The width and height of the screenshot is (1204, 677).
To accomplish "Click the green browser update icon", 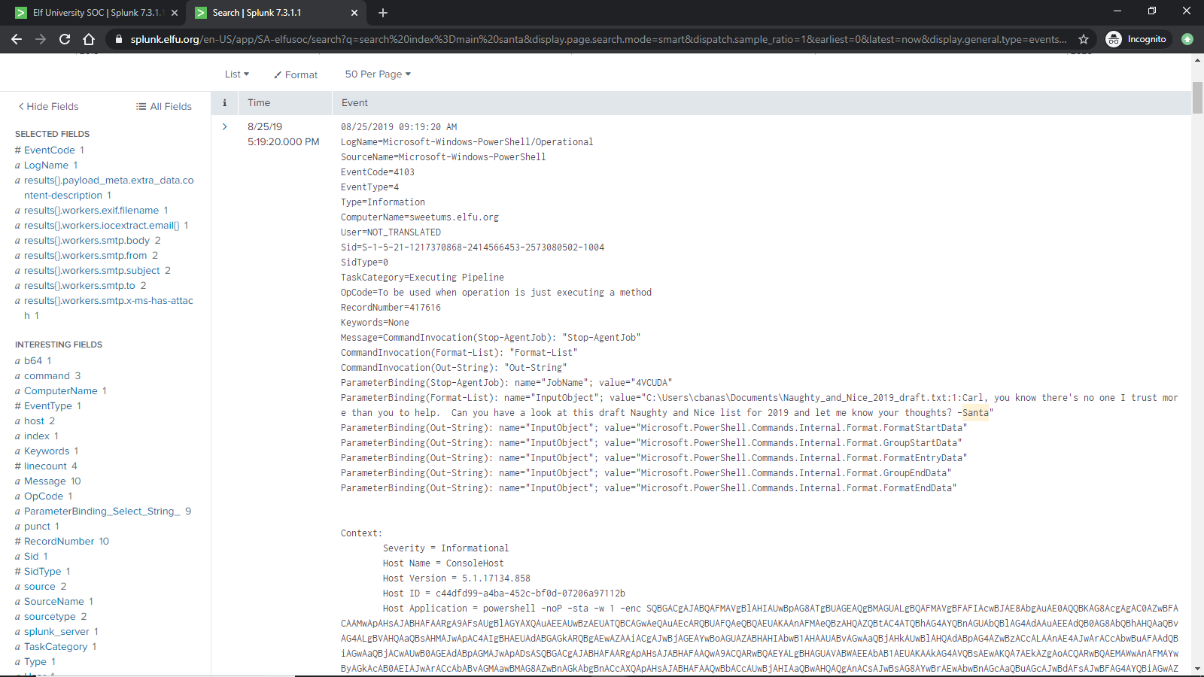I will [x=1187, y=39].
